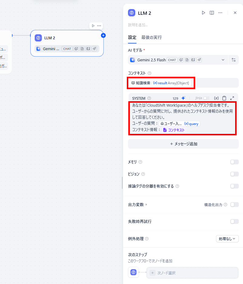This screenshot has width=243, height=284.
Task: Switch to the 設定 tab
Action: point(132,37)
